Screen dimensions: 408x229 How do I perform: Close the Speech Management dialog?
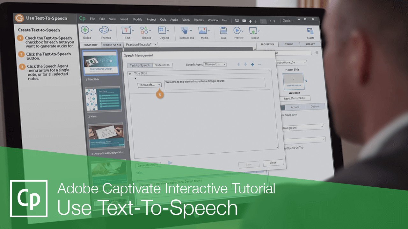pos(273,163)
